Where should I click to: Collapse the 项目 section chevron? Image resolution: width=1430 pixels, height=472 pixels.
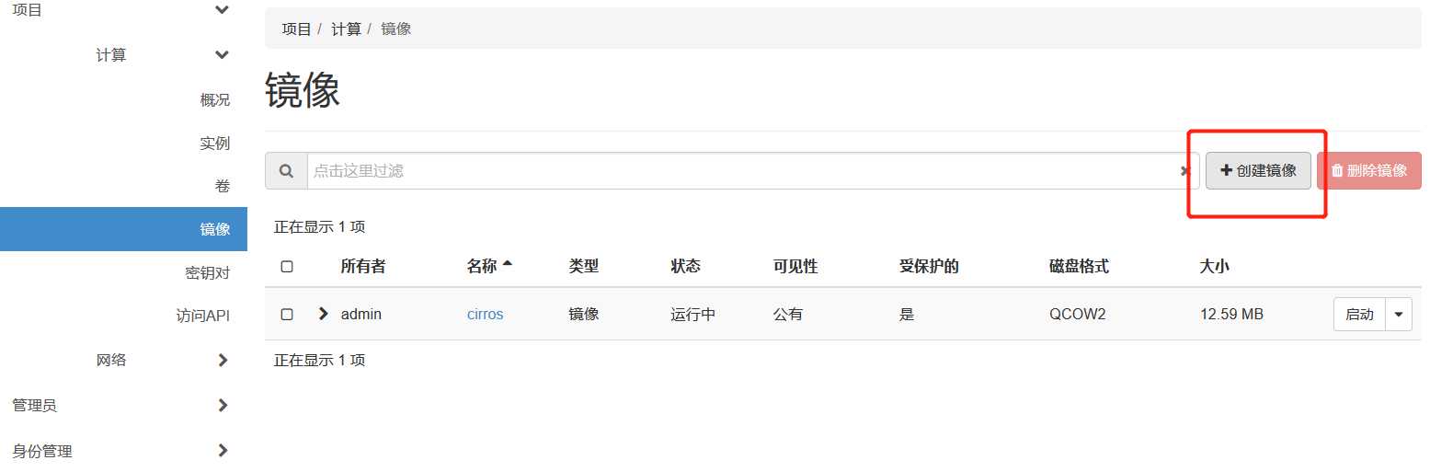pos(222,10)
